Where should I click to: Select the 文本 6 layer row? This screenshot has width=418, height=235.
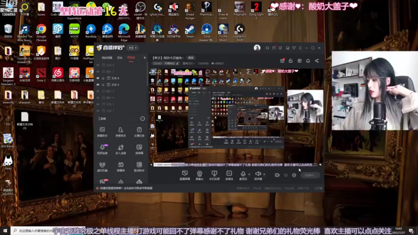(121, 85)
